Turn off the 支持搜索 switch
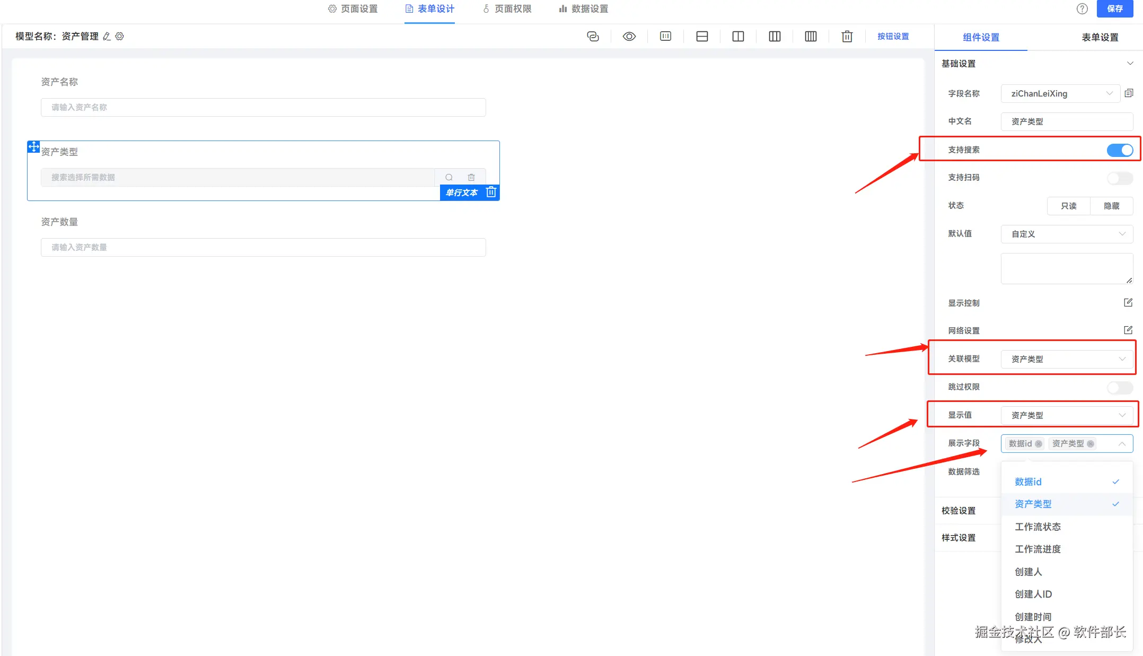 1120,150
